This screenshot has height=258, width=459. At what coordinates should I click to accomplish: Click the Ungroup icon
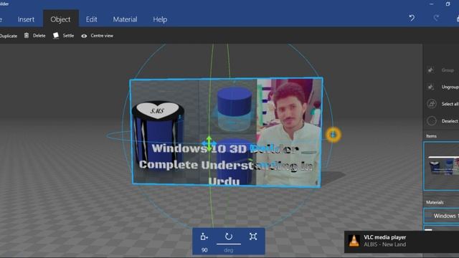coord(431,87)
